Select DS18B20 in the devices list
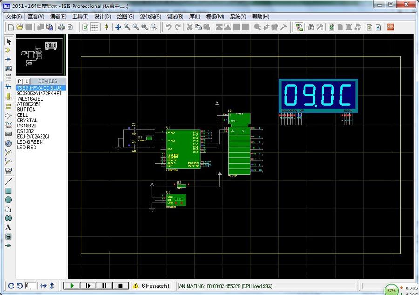The width and height of the screenshot is (419, 295). [x=27, y=126]
